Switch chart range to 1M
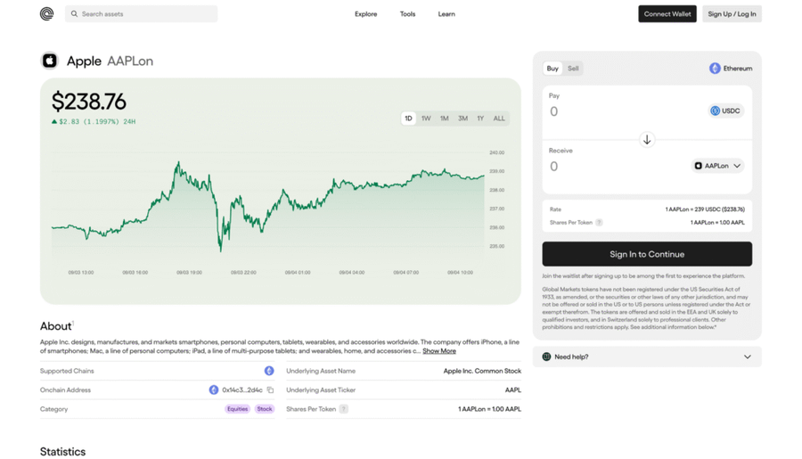802x459 pixels. point(445,119)
